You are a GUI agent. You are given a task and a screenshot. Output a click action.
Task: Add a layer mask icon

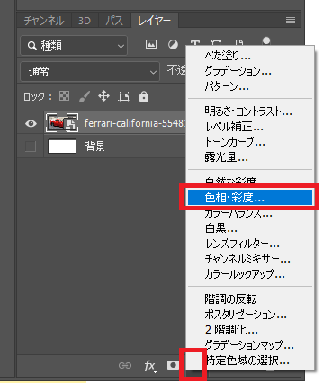(173, 365)
